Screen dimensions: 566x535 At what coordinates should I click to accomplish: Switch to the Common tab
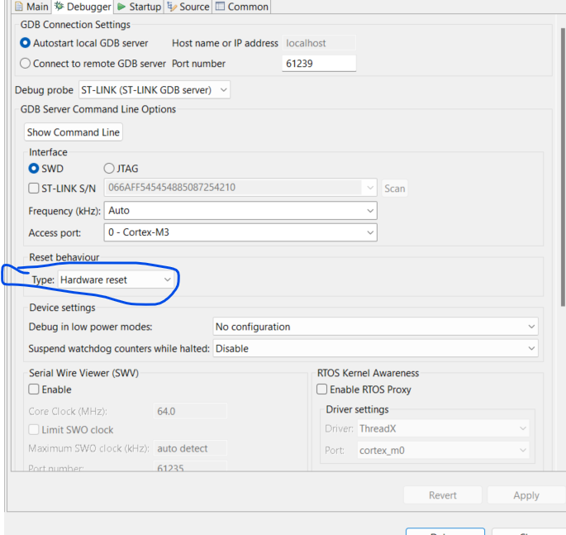coord(241,7)
